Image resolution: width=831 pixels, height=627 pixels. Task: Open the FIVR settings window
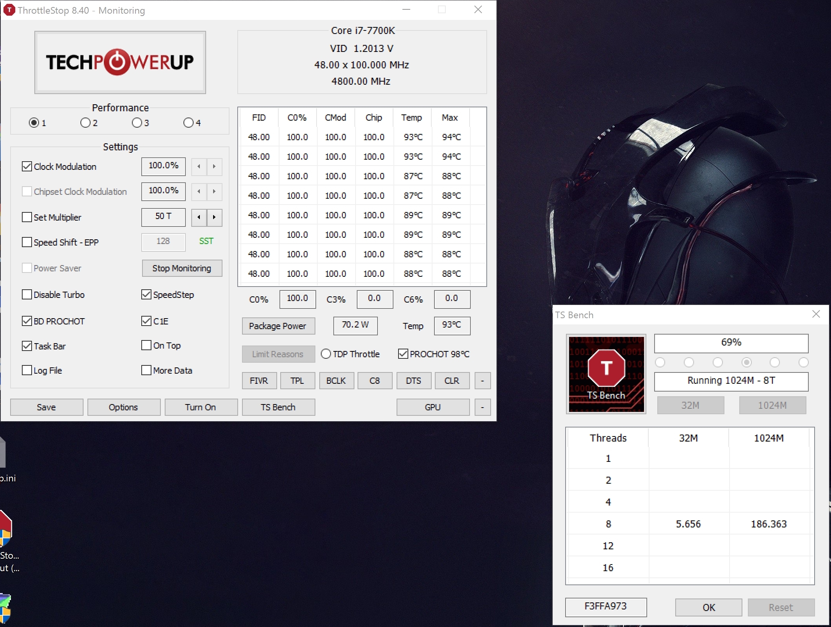click(x=259, y=381)
